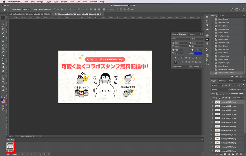Open the search icon in options bar
This screenshot has height=156, width=246.
pyautogui.click(x=232, y=9)
